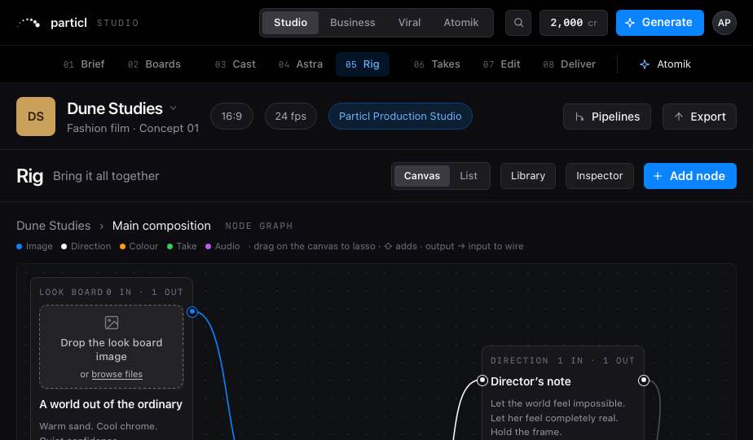Image resolution: width=753 pixels, height=440 pixels.
Task: Click the 24 fps frame rate pill
Action: point(291,117)
